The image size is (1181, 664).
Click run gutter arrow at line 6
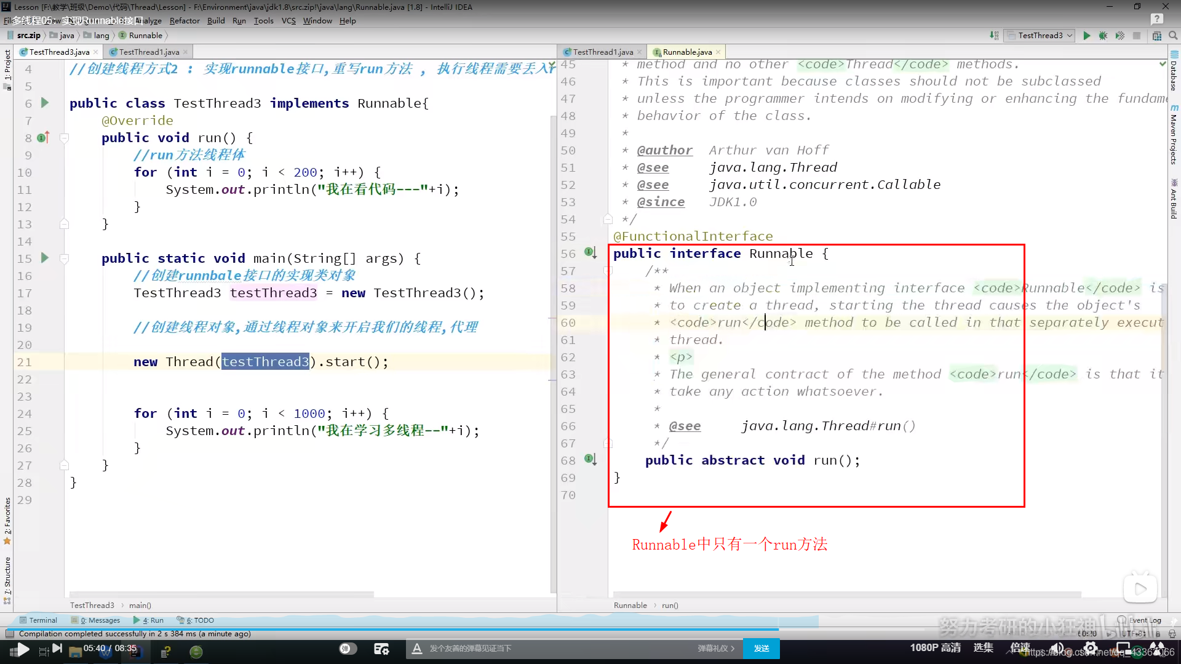[44, 103]
